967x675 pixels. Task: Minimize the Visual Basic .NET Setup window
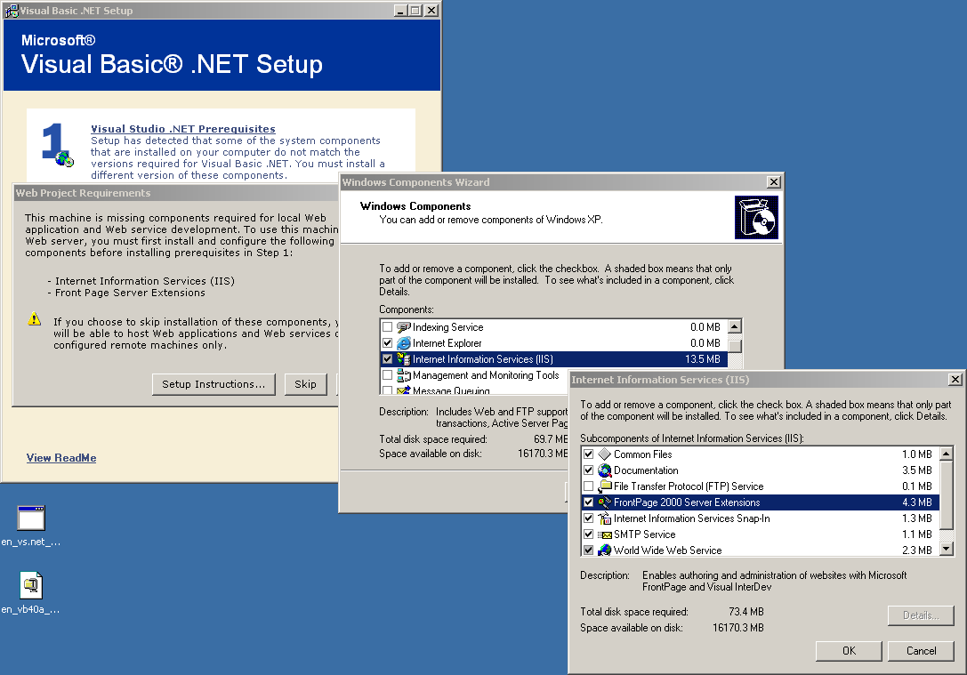click(400, 11)
